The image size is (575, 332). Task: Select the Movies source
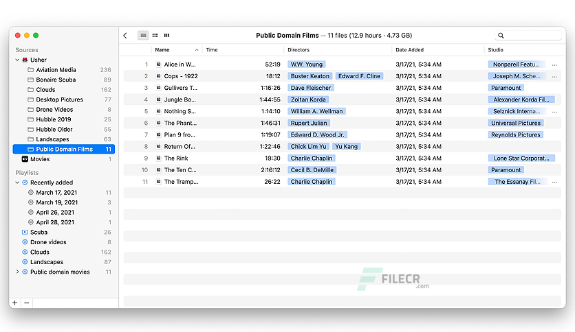pyautogui.click(x=64, y=159)
